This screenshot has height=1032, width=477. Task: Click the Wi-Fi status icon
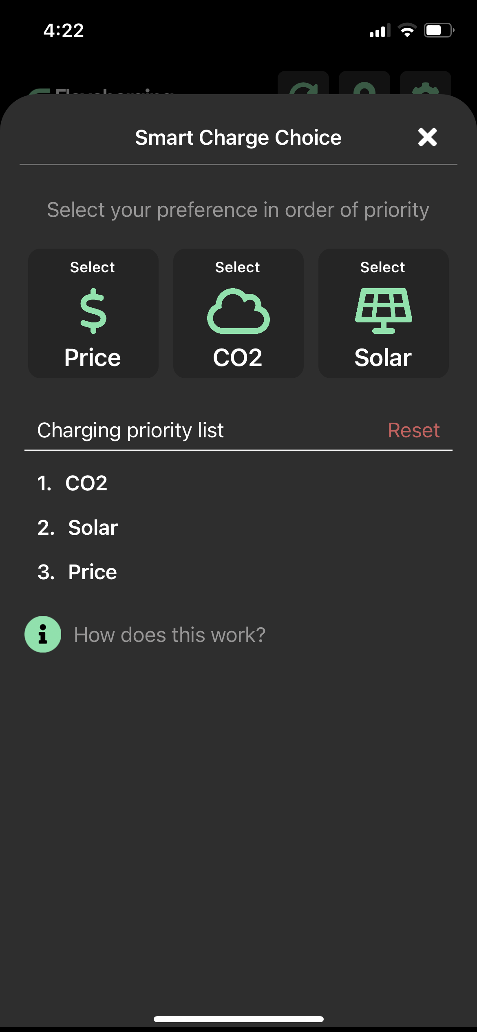coord(407,31)
